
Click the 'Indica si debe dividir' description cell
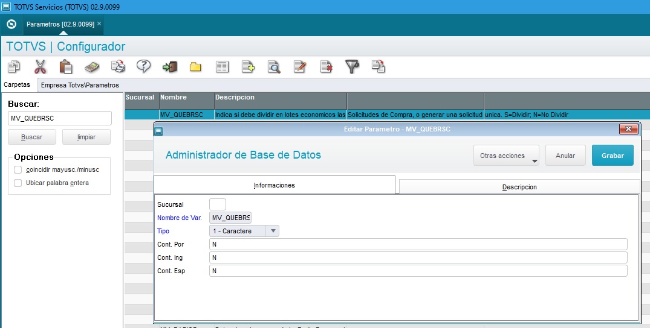(280, 115)
